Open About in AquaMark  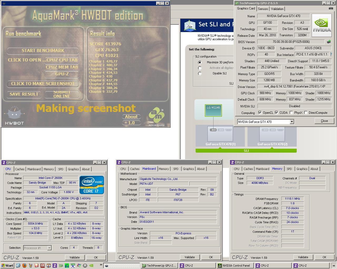(131, 117)
